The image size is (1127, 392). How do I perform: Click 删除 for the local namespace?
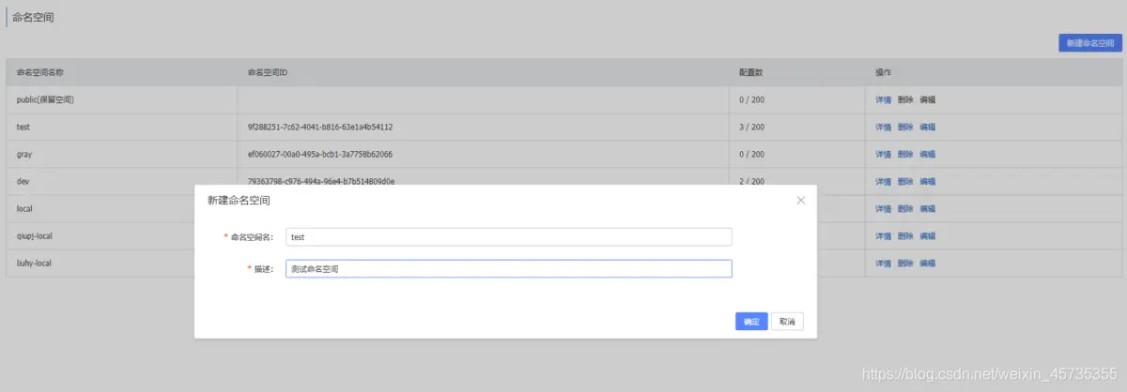pyautogui.click(x=905, y=208)
